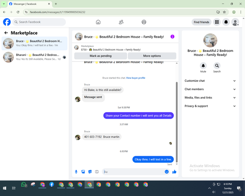Click the 'Share your Contact number' message bubble
The width and height of the screenshot is (245, 196).
tap(139, 116)
